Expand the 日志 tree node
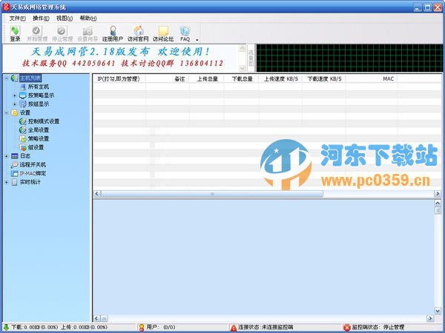This screenshot has width=445, height=333. [6, 156]
